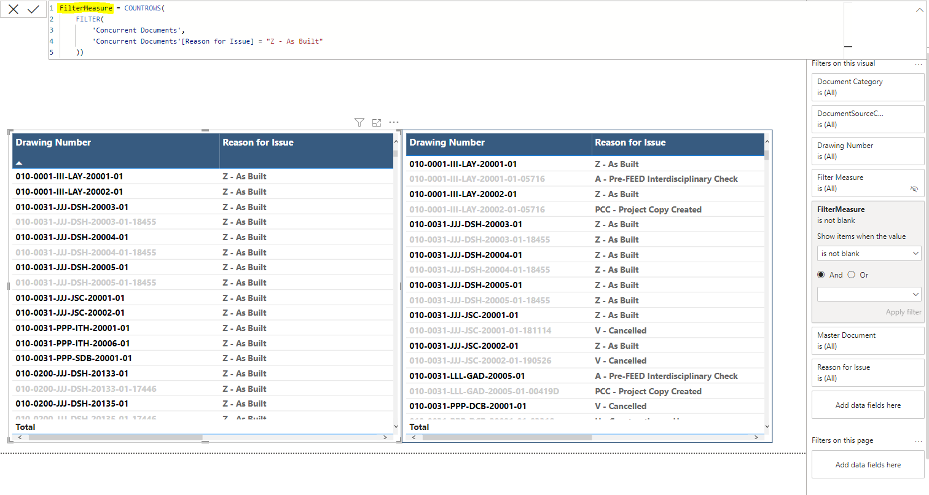Open 'is not blank' condition dropdown
Screen dimensions: 929x495
point(869,253)
